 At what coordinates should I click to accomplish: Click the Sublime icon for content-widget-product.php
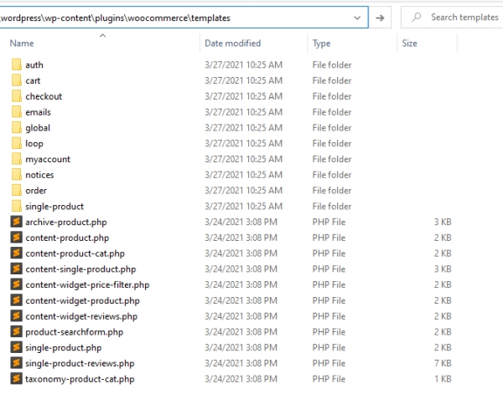tap(17, 300)
